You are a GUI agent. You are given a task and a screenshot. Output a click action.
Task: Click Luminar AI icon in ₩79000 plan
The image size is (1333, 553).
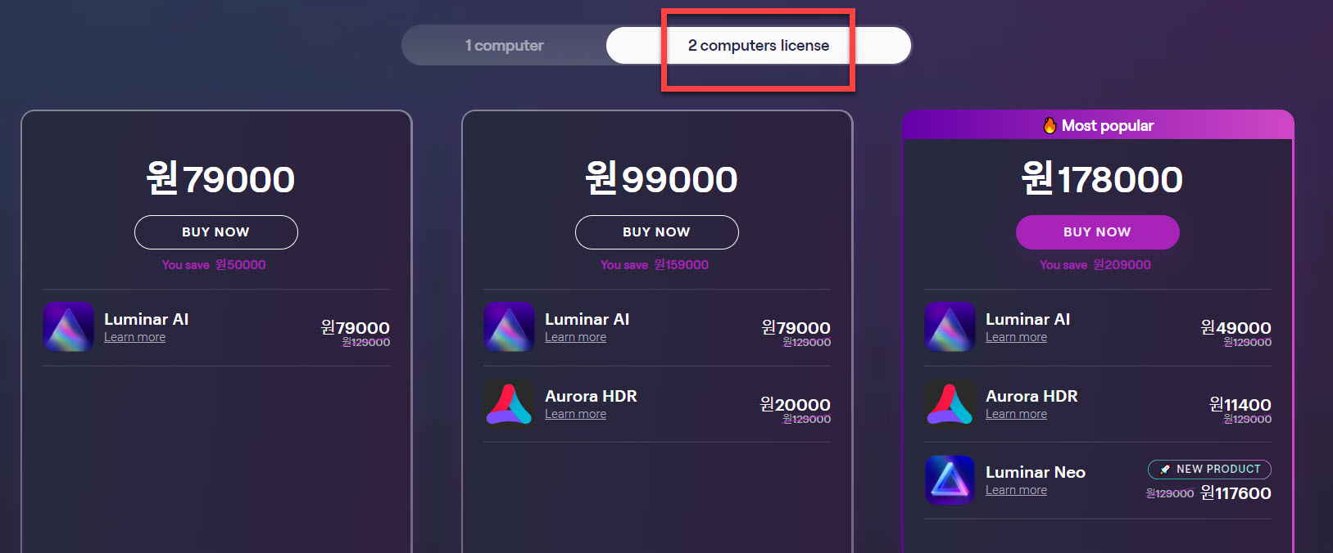coord(69,327)
